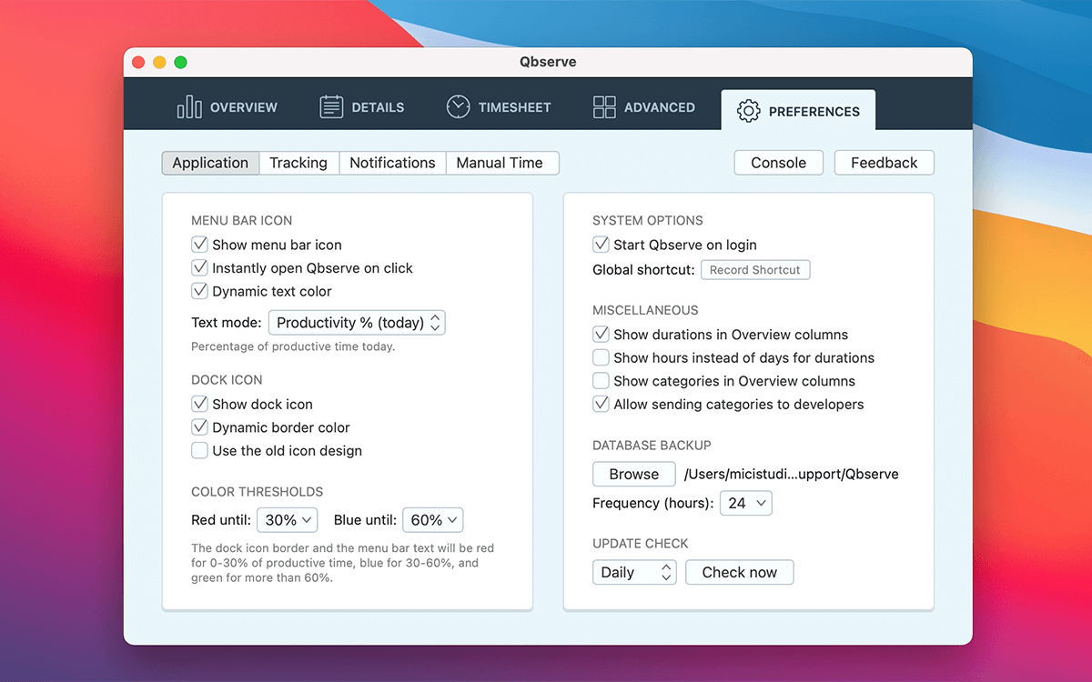Viewport: 1092px width, 682px height.
Task: Click the backup path /Users/micistudi...upport/Qbserve
Action: click(791, 474)
